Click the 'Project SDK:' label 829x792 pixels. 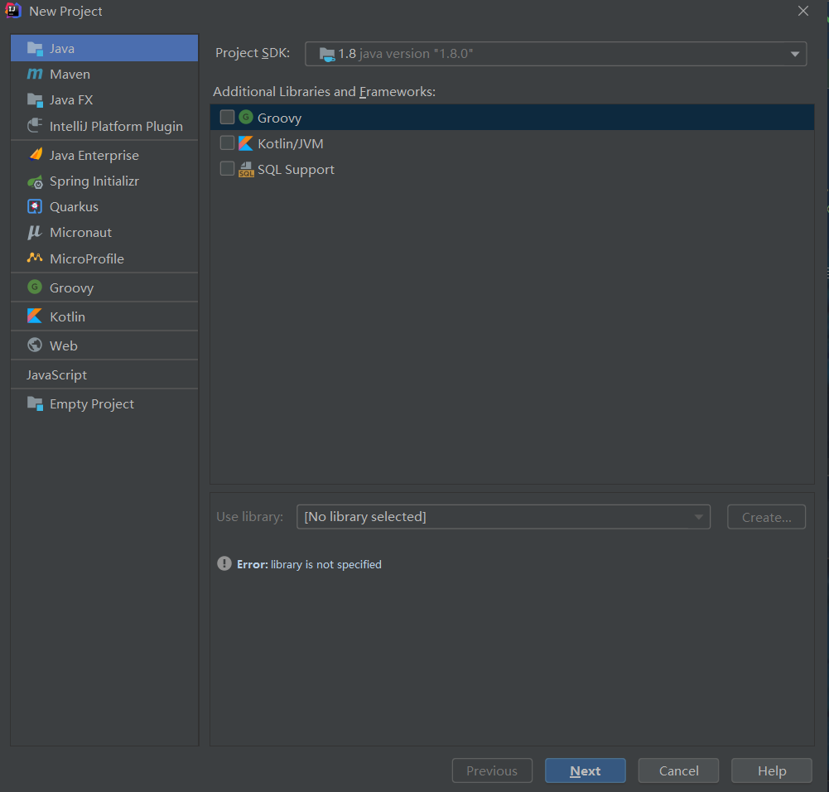[253, 53]
